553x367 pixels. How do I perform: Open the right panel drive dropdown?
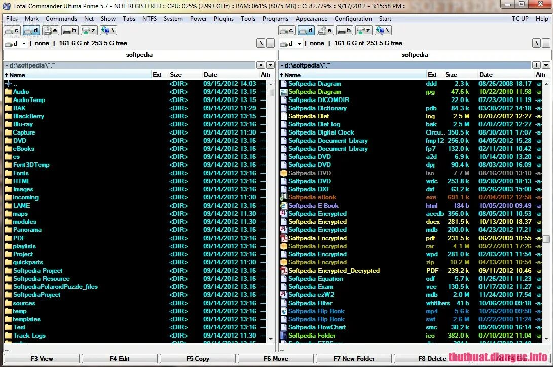(x=299, y=44)
